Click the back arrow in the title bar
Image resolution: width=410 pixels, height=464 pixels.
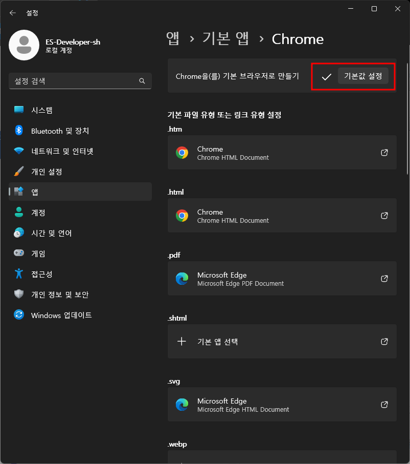pyautogui.click(x=12, y=13)
